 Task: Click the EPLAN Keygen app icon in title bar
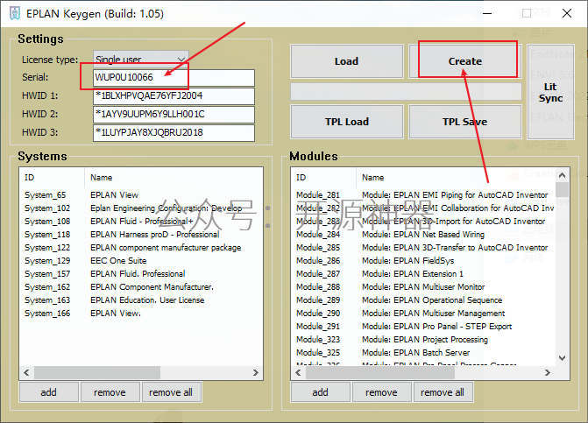(x=15, y=13)
